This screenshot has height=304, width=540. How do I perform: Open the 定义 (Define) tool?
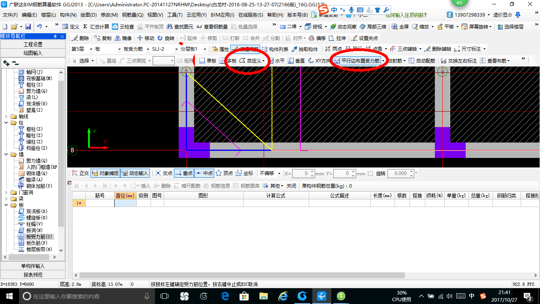tap(71, 27)
